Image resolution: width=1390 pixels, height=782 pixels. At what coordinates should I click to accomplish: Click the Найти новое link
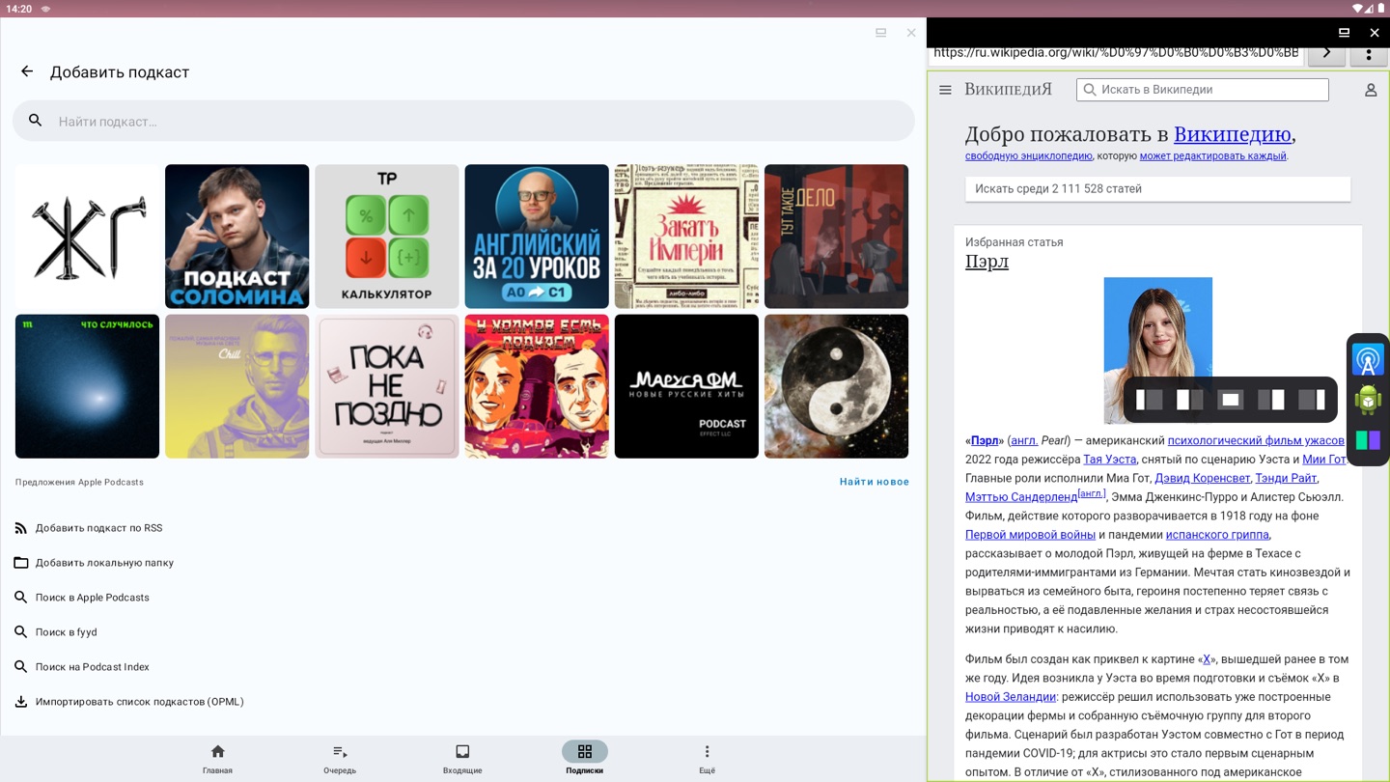(x=874, y=482)
